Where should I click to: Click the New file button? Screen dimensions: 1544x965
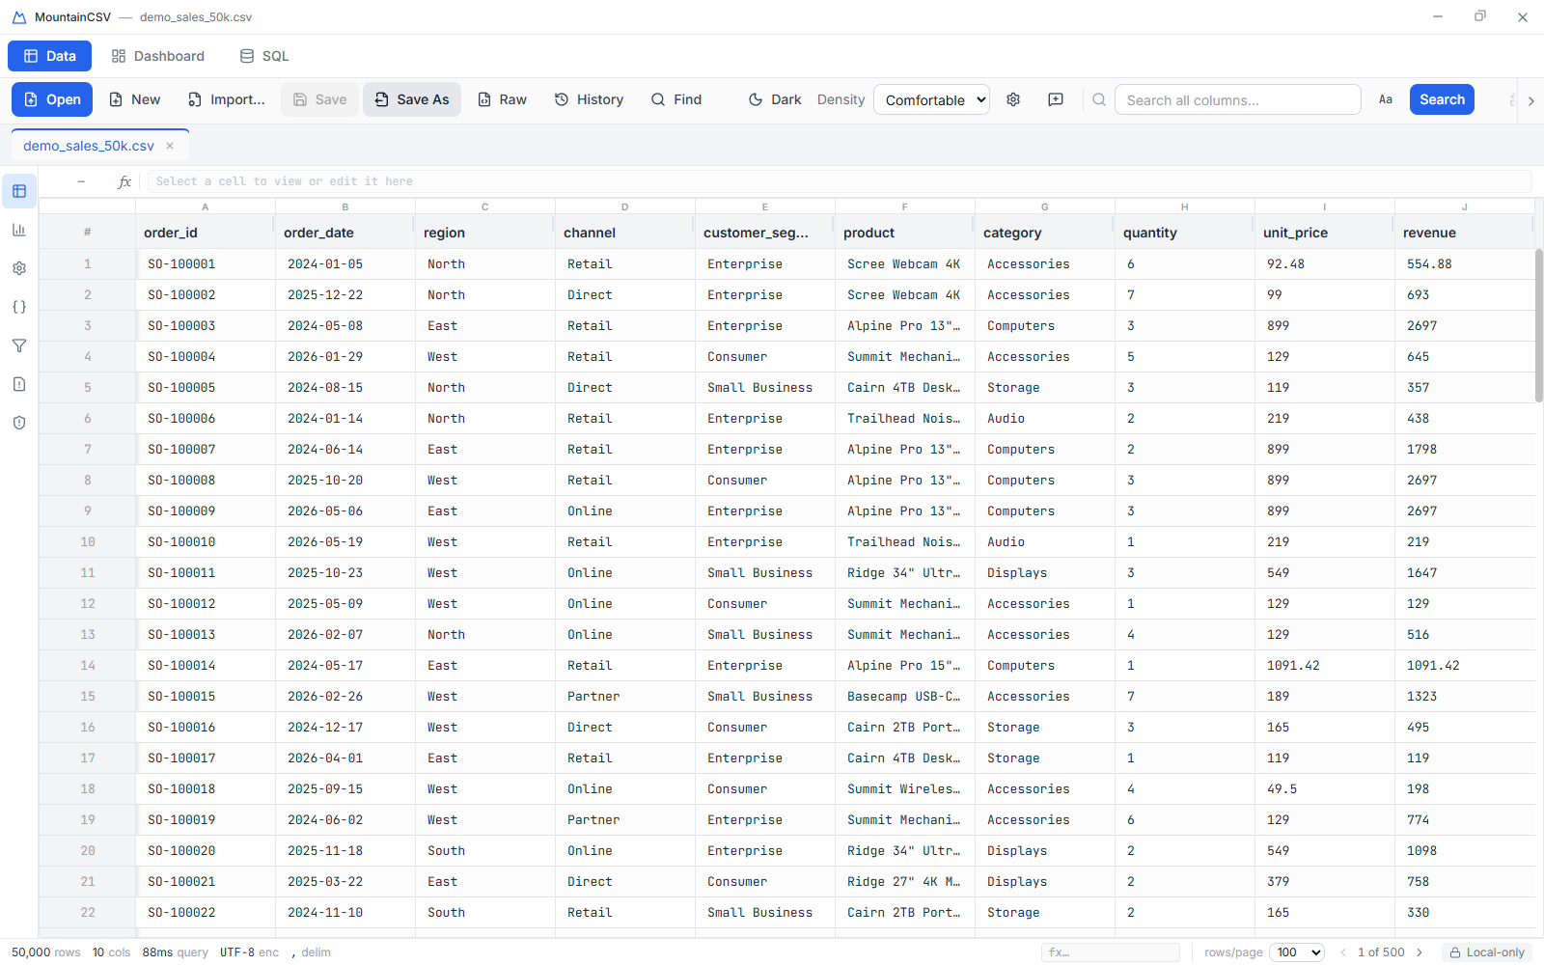[134, 99]
